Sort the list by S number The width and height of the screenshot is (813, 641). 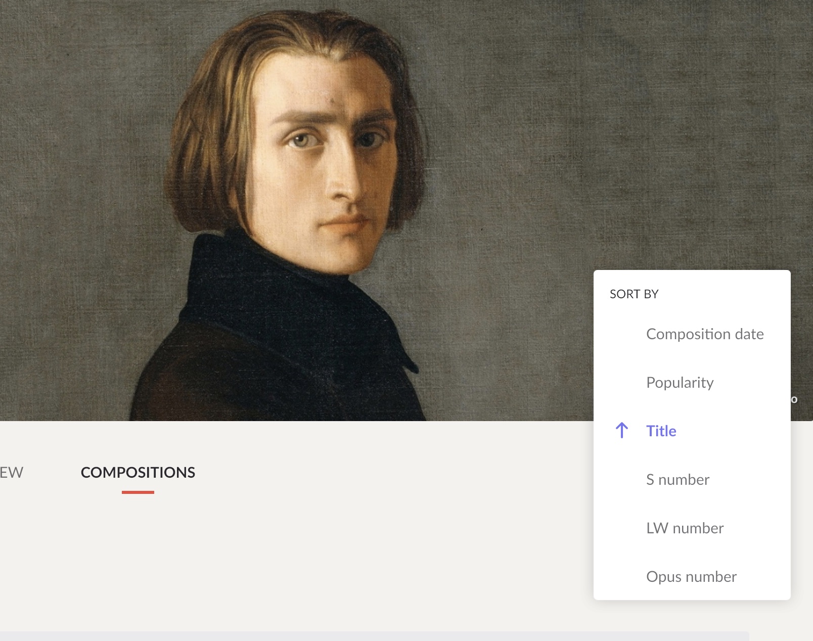click(677, 479)
